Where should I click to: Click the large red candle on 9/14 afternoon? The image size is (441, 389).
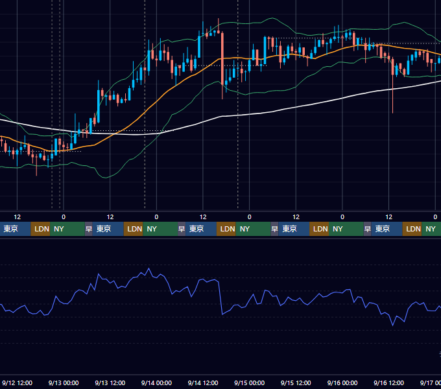(x=222, y=58)
